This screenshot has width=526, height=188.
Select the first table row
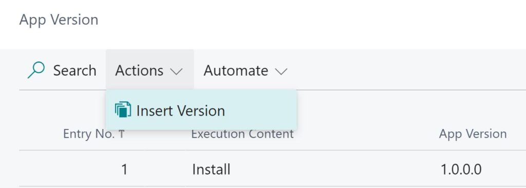pyautogui.click(x=272, y=169)
